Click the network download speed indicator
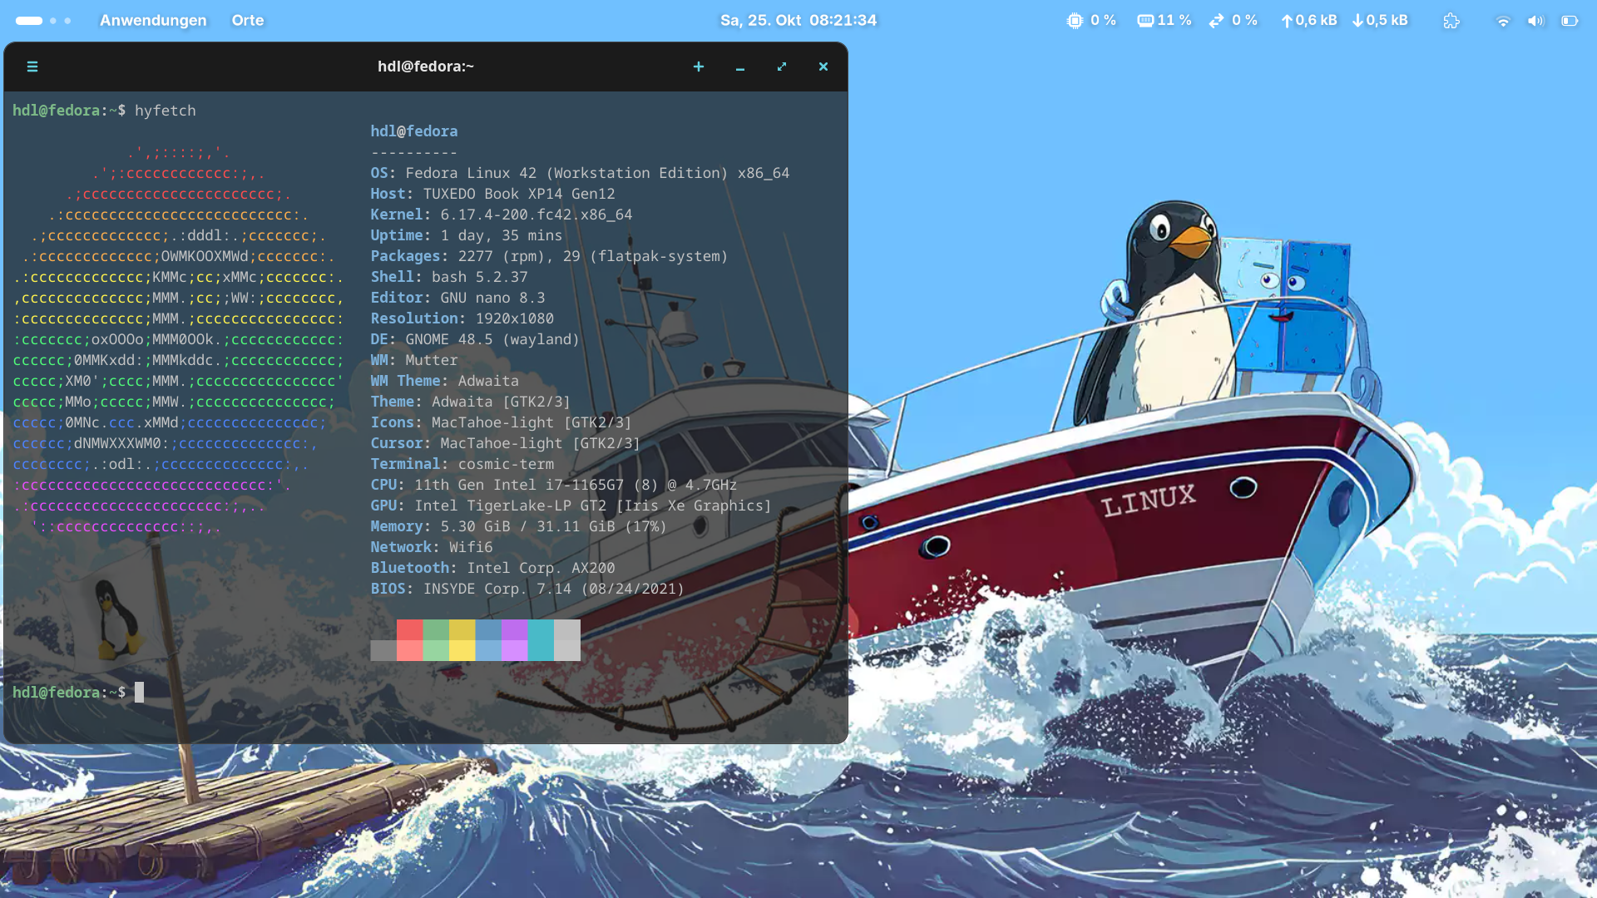Viewport: 1597px width, 898px height. [1380, 21]
